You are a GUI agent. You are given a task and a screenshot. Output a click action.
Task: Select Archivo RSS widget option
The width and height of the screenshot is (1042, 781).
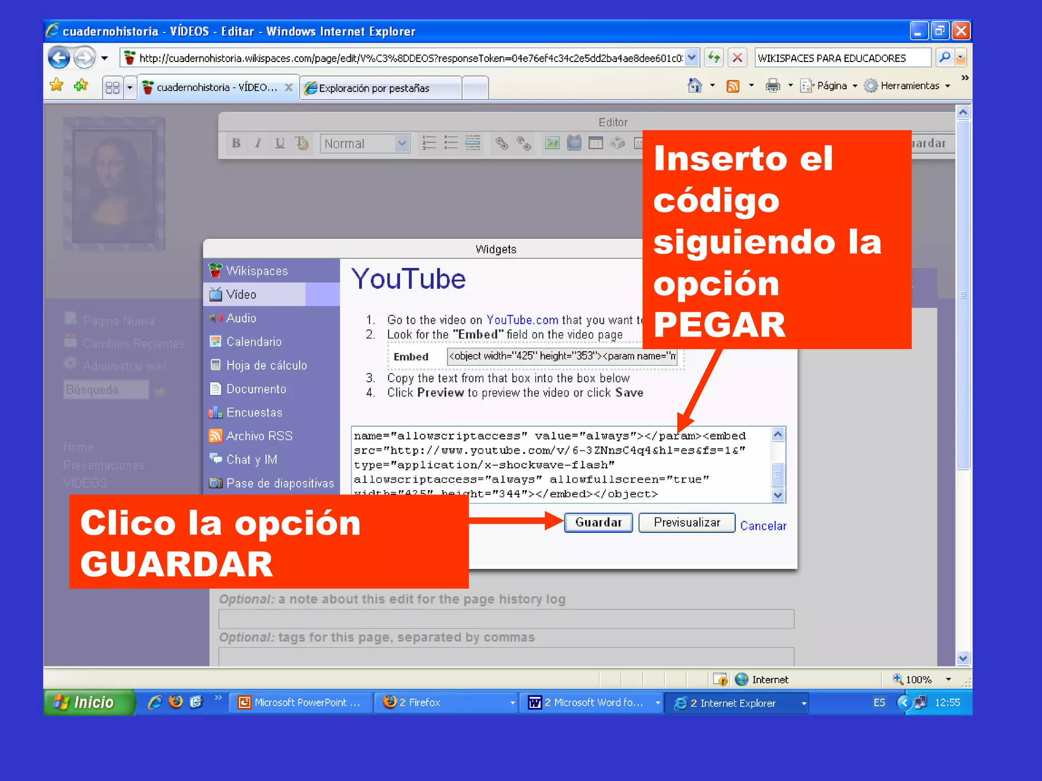271,436
